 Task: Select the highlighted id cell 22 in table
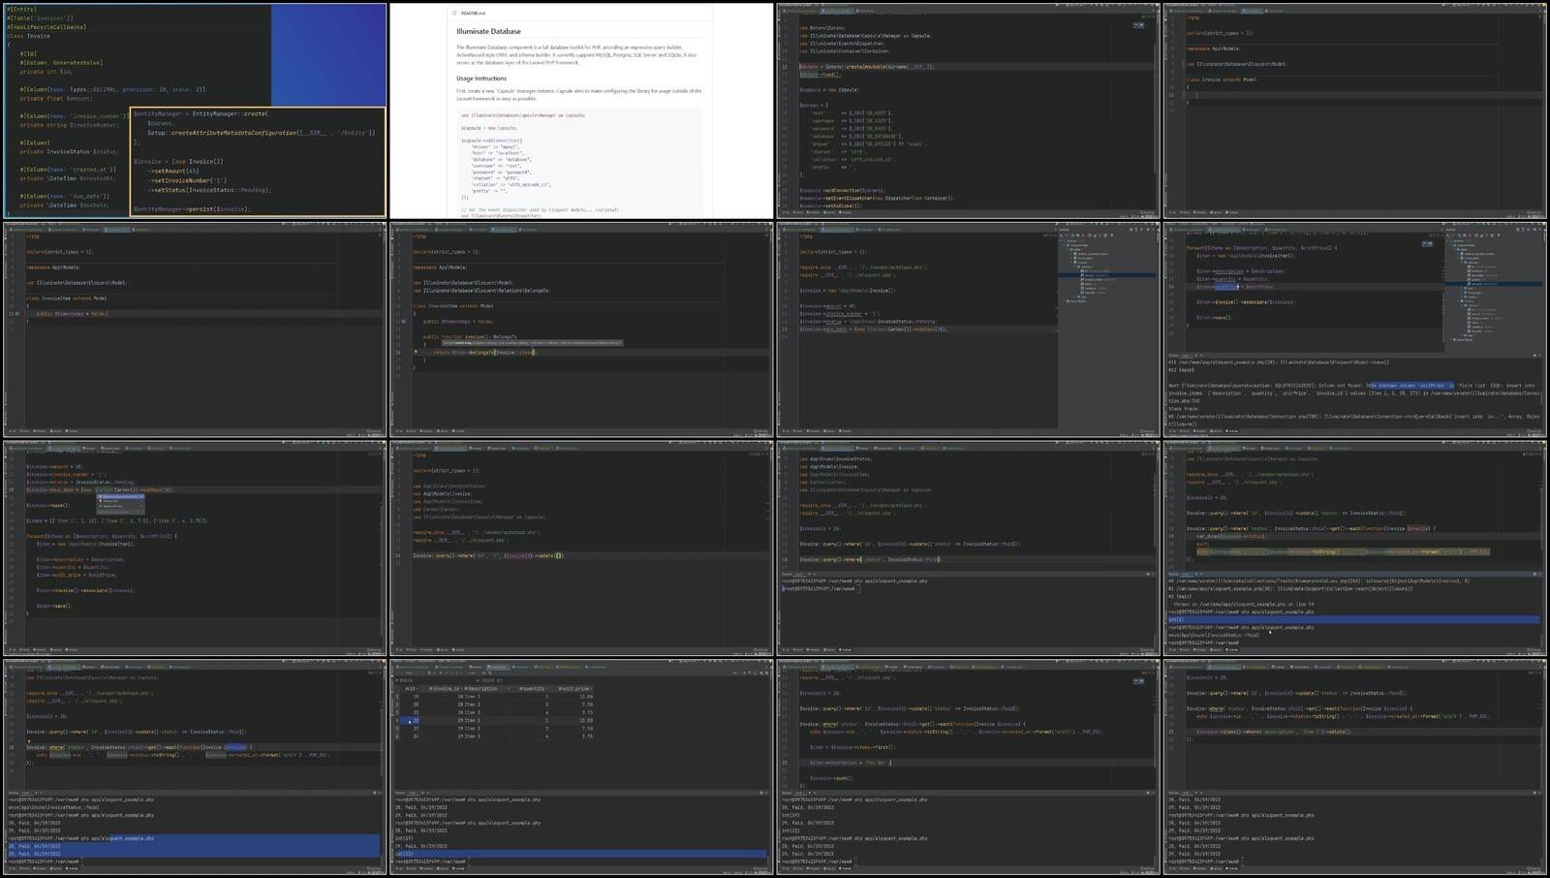point(416,721)
